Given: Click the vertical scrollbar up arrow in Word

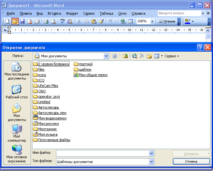Looking at the screenshot, I should point(208,31).
